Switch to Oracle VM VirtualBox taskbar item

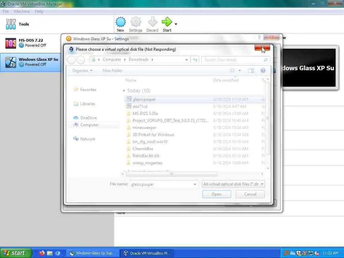(147, 253)
